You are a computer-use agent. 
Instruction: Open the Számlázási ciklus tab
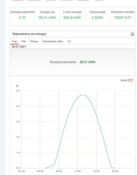[53, 41]
